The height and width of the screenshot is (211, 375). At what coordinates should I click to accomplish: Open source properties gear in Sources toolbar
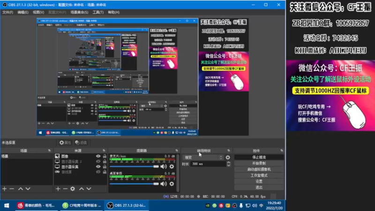tap(73, 189)
